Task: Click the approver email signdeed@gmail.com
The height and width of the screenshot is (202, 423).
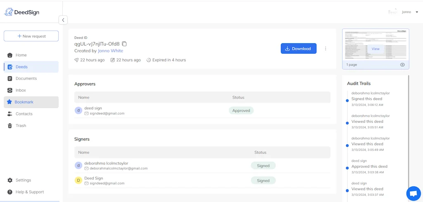Action: pyautogui.click(x=107, y=113)
